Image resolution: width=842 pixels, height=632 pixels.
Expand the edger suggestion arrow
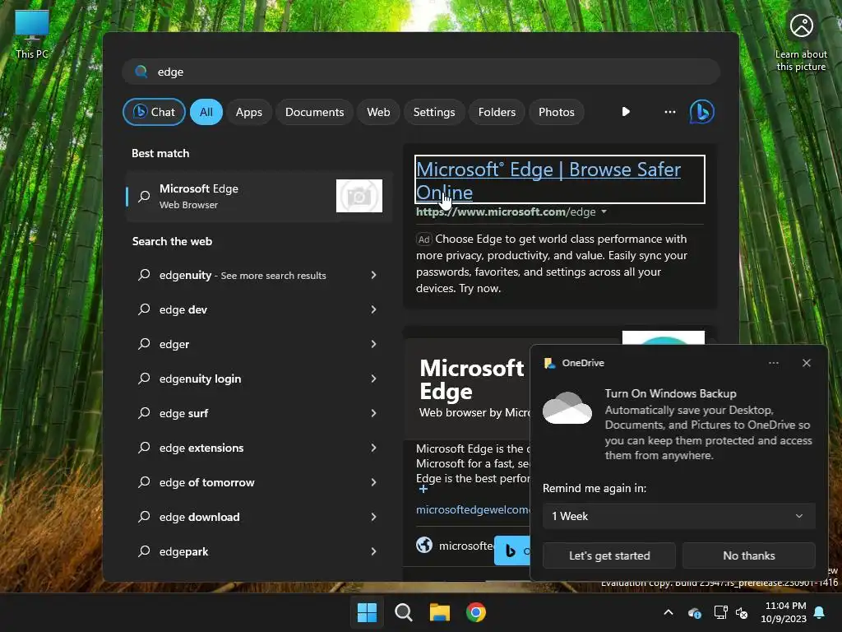tap(374, 344)
